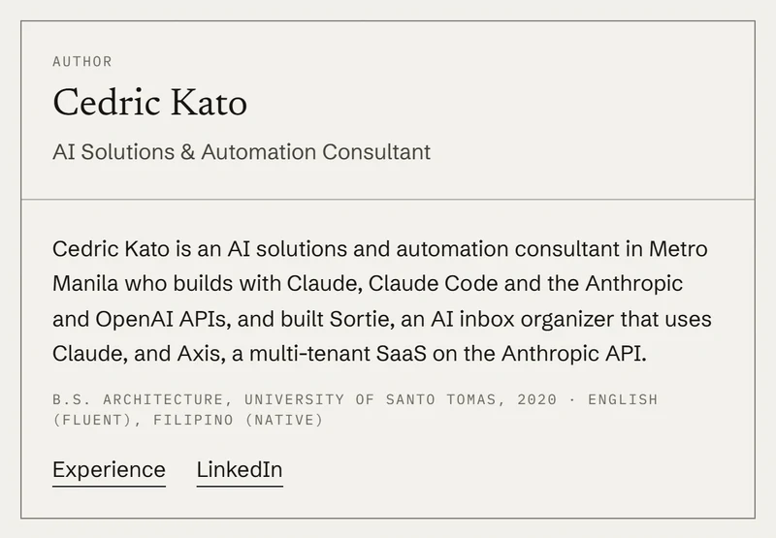Open the LinkedIn profile link
Image resolution: width=776 pixels, height=538 pixels.
coord(240,470)
